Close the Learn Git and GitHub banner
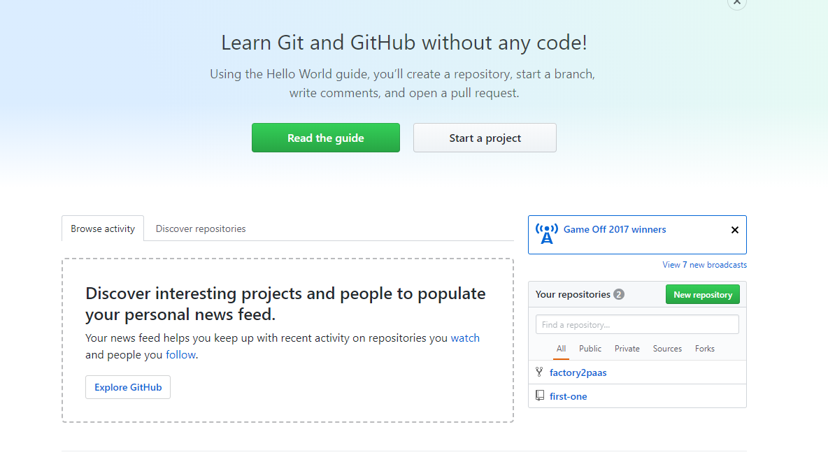This screenshot has width=828, height=471. coord(736,2)
